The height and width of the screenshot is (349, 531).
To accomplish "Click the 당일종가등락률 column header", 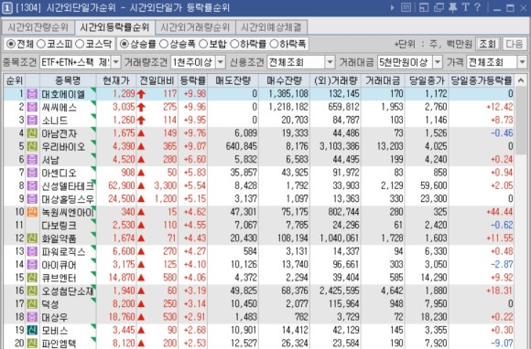I will [x=482, y=80].
